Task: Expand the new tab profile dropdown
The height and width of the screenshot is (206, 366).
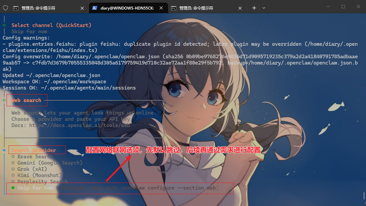Action: (x=264, y=8)
